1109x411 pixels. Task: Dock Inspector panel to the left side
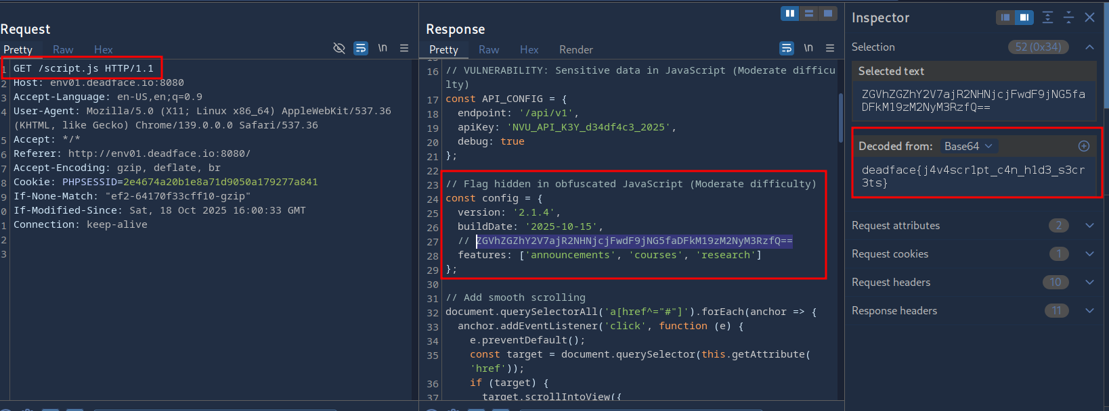[1005, 18]
